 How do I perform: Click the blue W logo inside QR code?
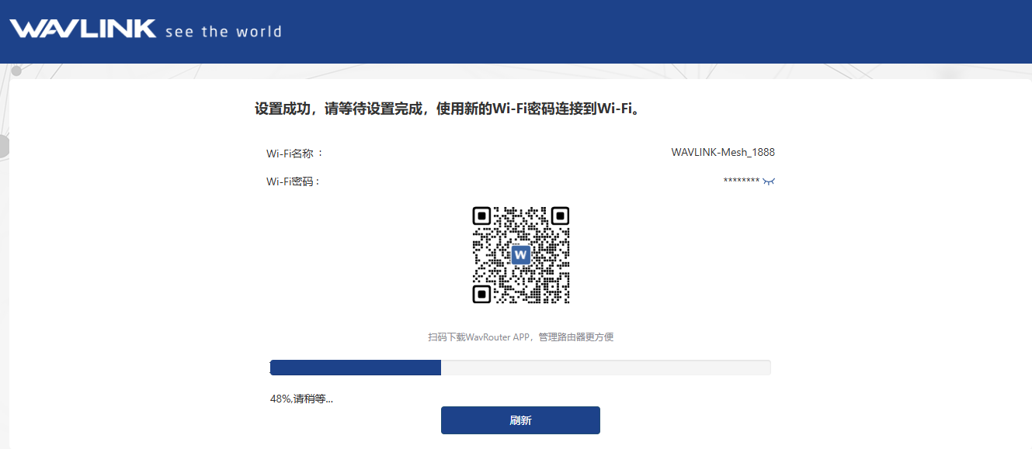521,254
